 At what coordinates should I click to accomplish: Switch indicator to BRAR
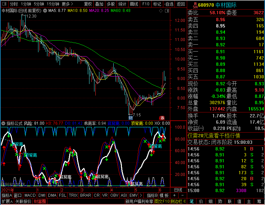click(x=85, y=195)
